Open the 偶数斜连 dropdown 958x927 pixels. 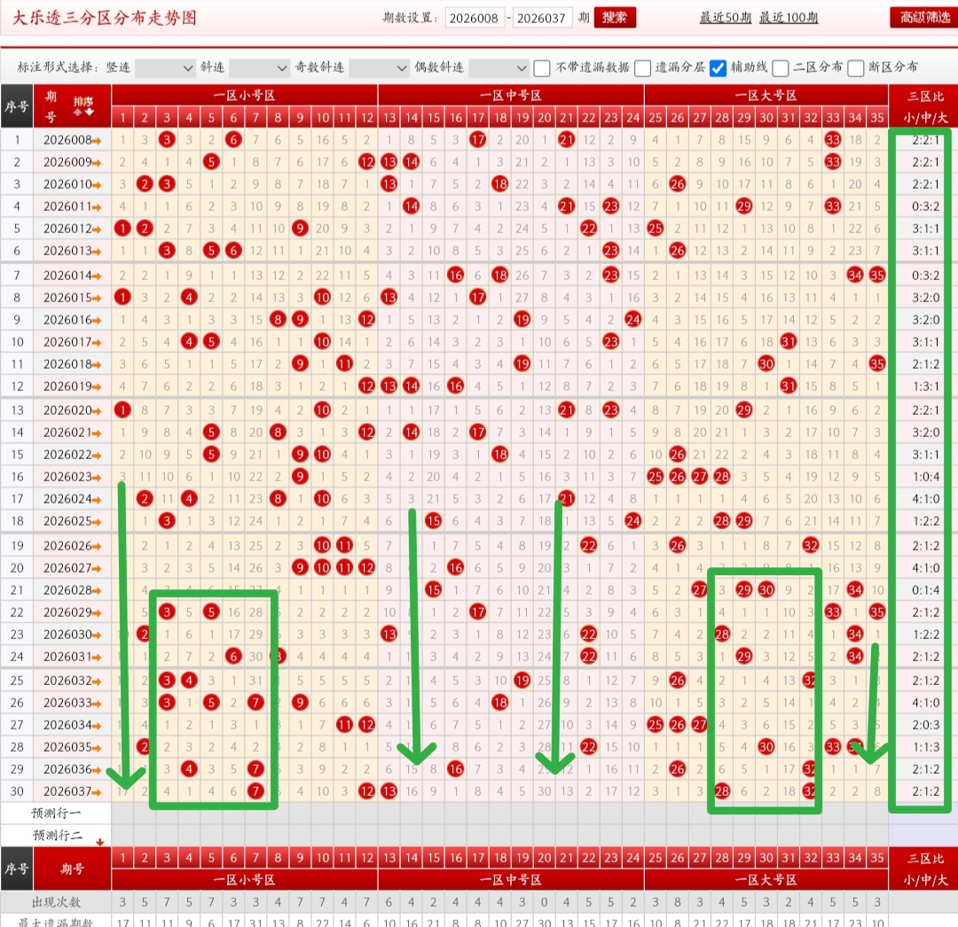(x=498, y=67)
